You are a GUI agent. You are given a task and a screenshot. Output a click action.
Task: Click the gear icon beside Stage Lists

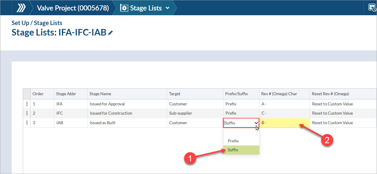click(124, 8)
